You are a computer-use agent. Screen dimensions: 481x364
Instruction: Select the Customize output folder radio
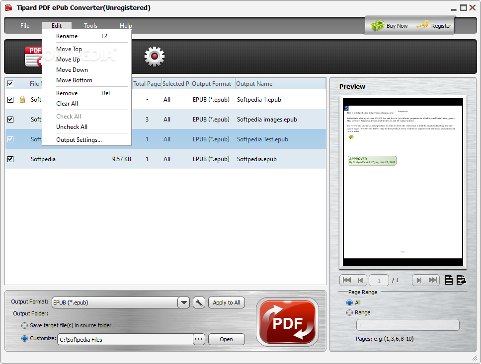click(x=24, y=338)
